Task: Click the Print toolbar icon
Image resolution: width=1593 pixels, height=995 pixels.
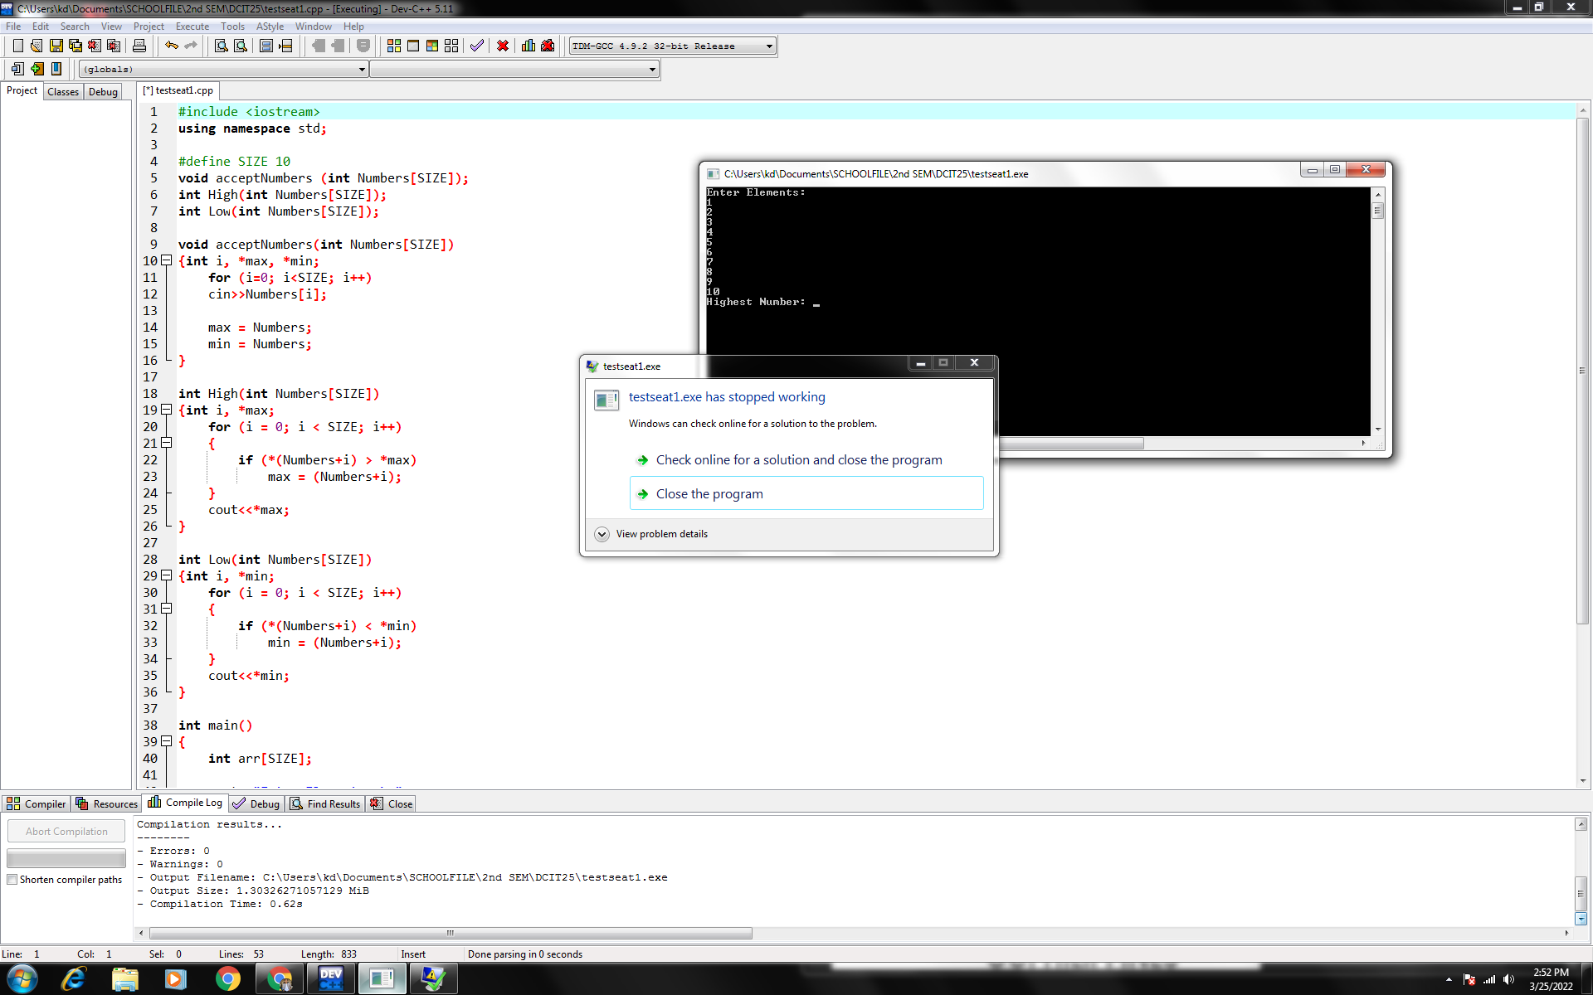Action: [x=139, y=46]
